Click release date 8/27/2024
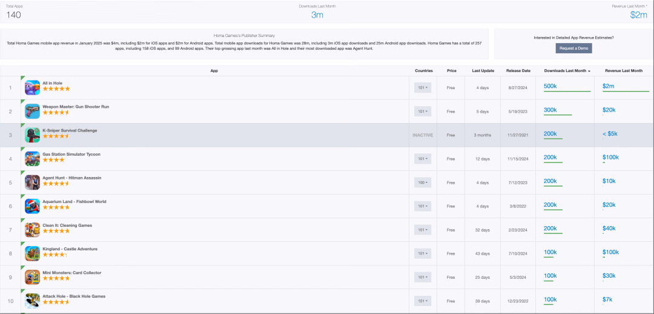The image size is (654, 314). point(518,88)
